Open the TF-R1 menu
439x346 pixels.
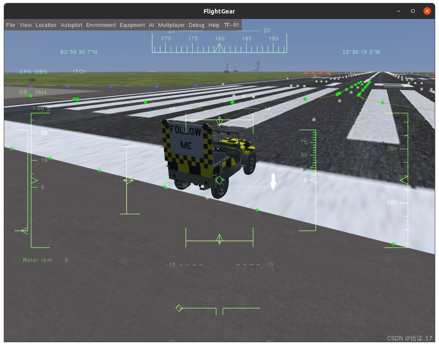[x=232, y=25]
